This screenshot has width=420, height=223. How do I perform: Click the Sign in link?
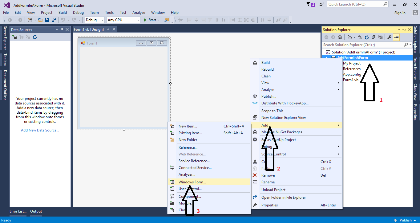tap(400, 13)
